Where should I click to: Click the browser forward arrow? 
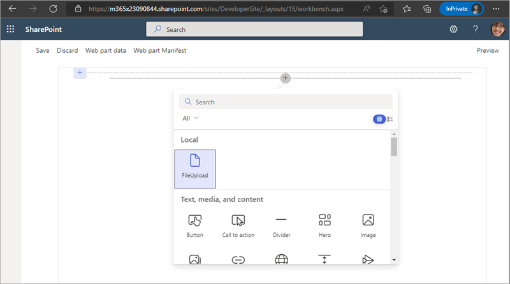click(x=33, y=9)
